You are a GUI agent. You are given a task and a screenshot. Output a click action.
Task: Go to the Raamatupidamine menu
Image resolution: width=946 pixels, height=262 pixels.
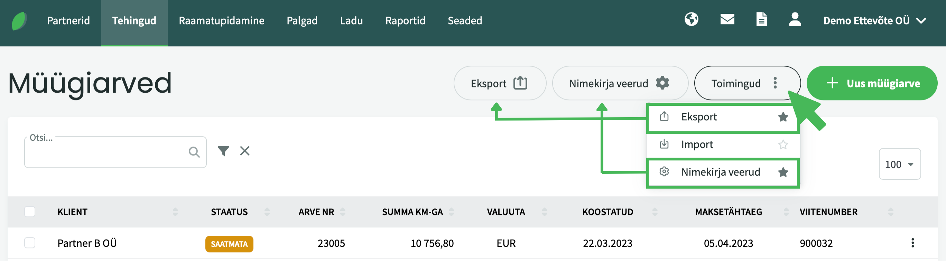[221, 20]
